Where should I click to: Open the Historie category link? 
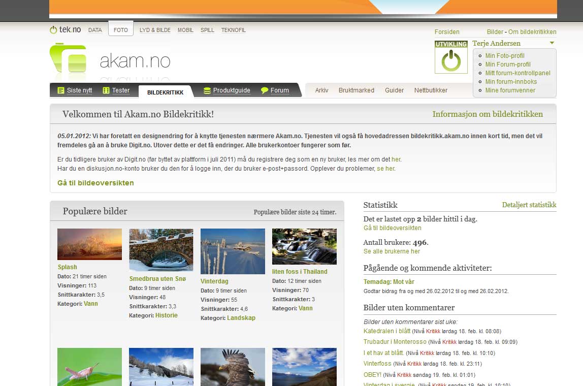coord(167,315)
